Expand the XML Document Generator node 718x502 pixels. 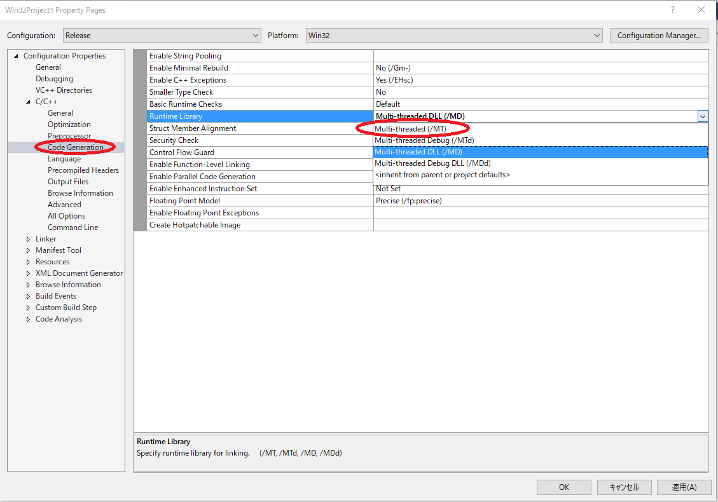tap(28, 273)
